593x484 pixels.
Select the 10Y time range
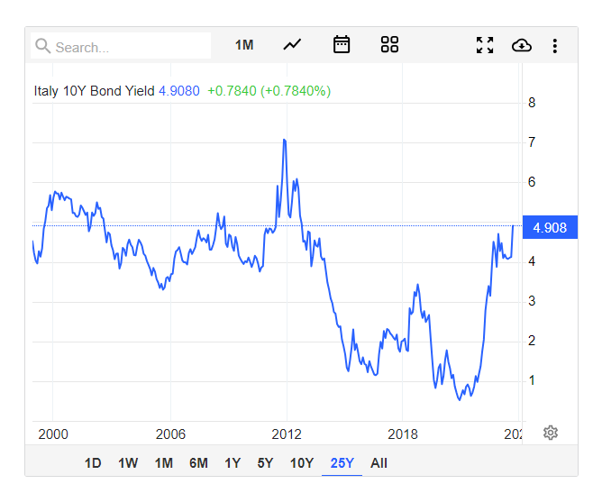click(302, 463)
